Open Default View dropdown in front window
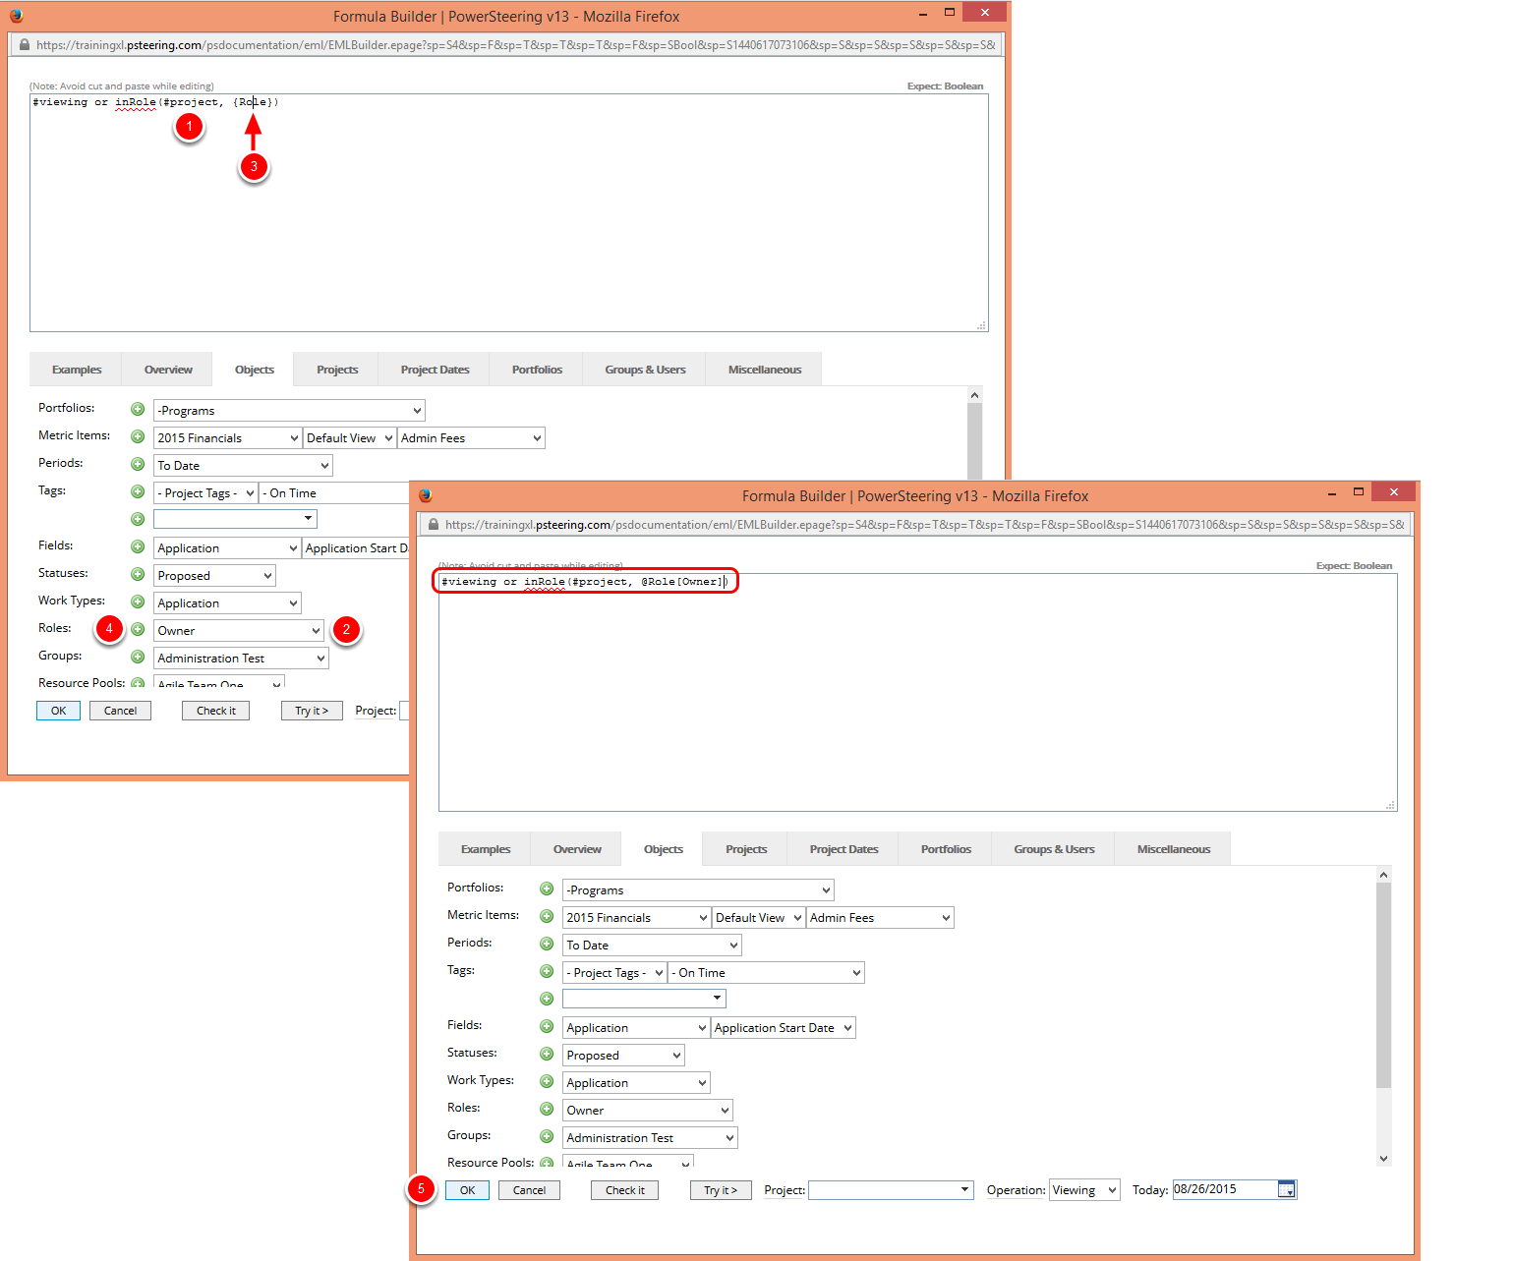The width and height of the screenshot is (1513, 1261). pyautogui.click(x=758, y=917)
